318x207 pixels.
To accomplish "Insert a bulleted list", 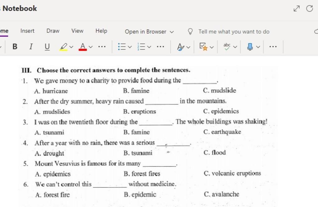I will click(x=122, y=47).
